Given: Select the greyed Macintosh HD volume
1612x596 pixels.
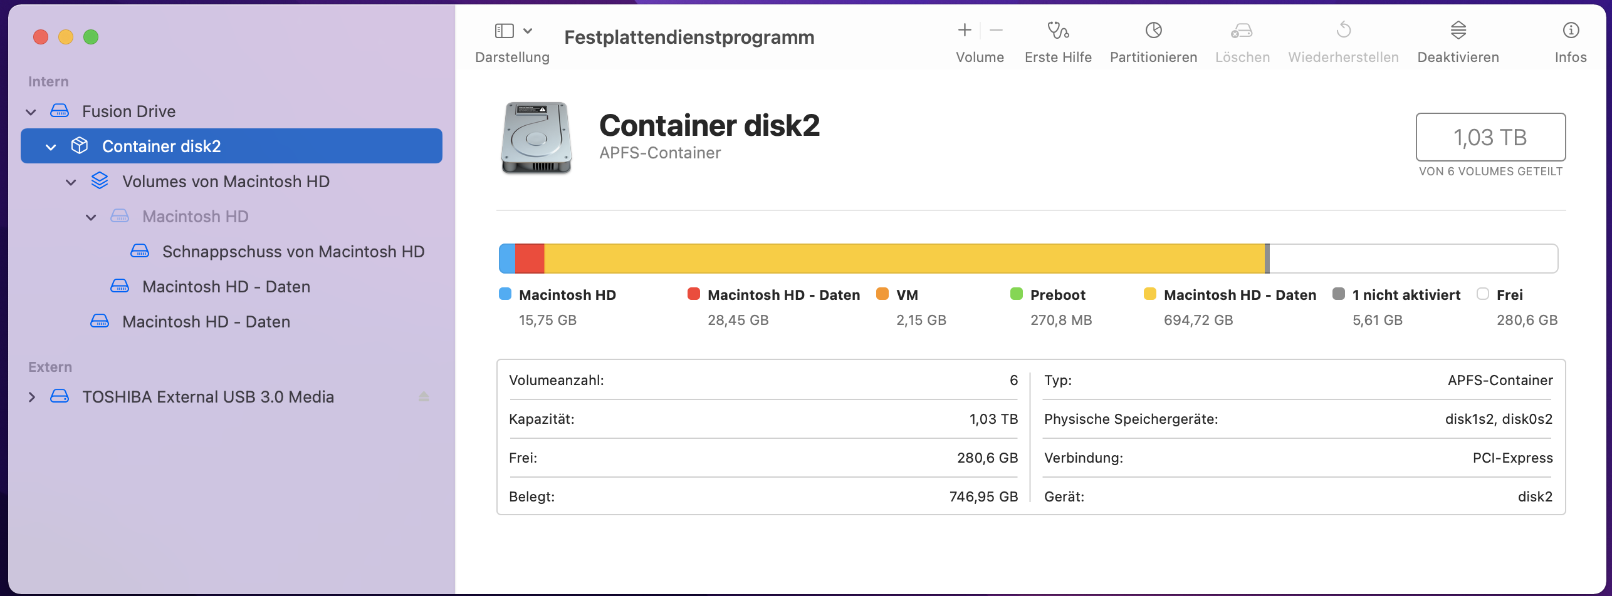Looking at the screenshot, I should pos(195,217).
